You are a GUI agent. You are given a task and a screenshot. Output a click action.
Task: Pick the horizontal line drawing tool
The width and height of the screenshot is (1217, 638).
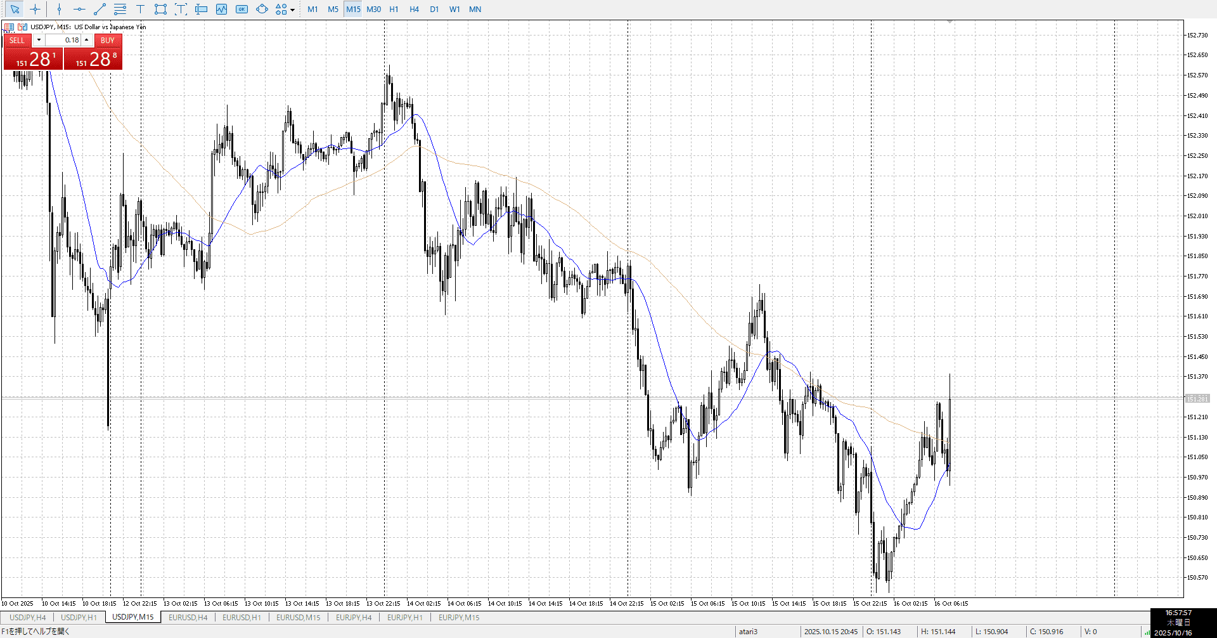[x=79, y=9]
